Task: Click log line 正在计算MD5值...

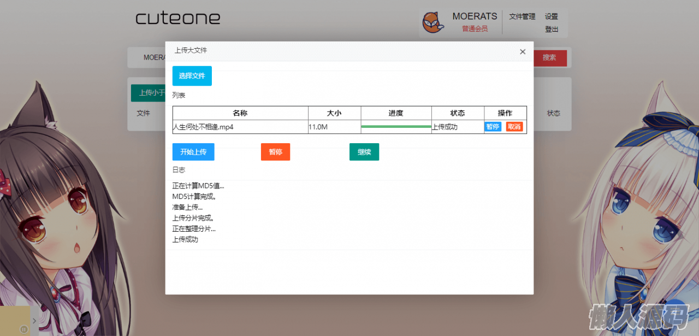Action: pyautogui.click(x=198, y=186)
